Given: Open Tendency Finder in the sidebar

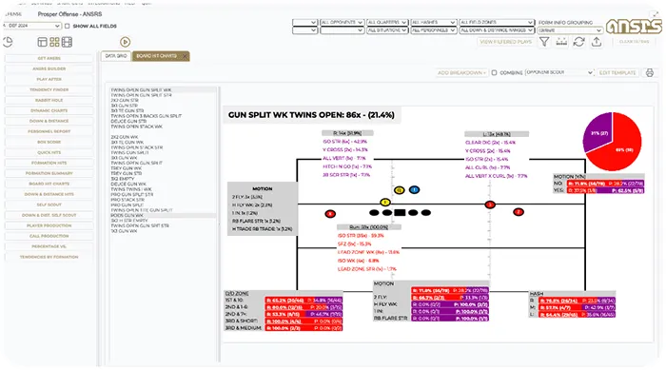Looking at the screenshot, I should coord(49,89).
